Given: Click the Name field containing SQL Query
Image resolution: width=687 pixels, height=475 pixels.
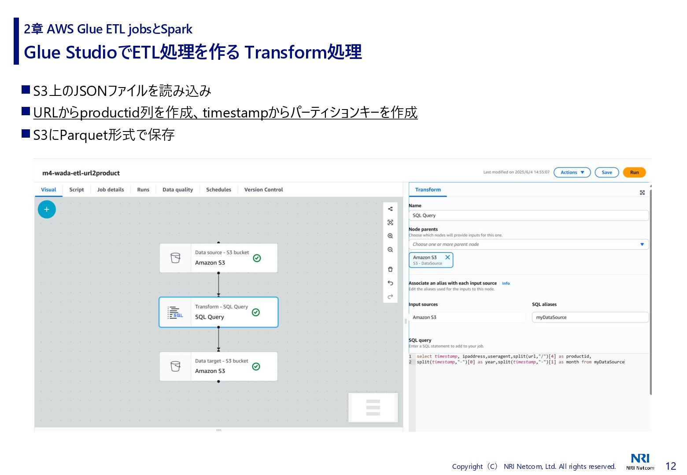Looking at the screenshot, I should [528, 216].
